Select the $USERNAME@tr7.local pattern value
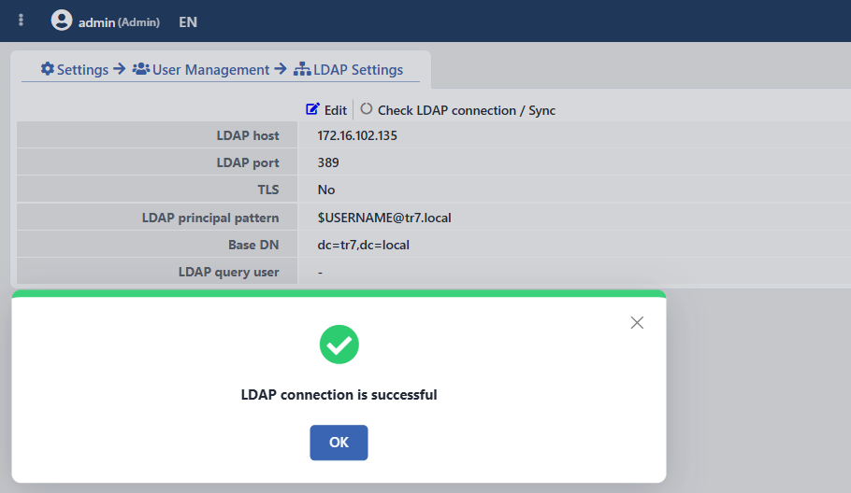The height and width of the screenshot is (493, 851). point(384,218)
